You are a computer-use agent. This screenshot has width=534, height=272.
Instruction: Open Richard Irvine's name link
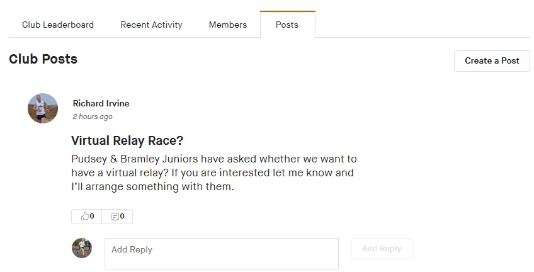(x=101, y=103)
